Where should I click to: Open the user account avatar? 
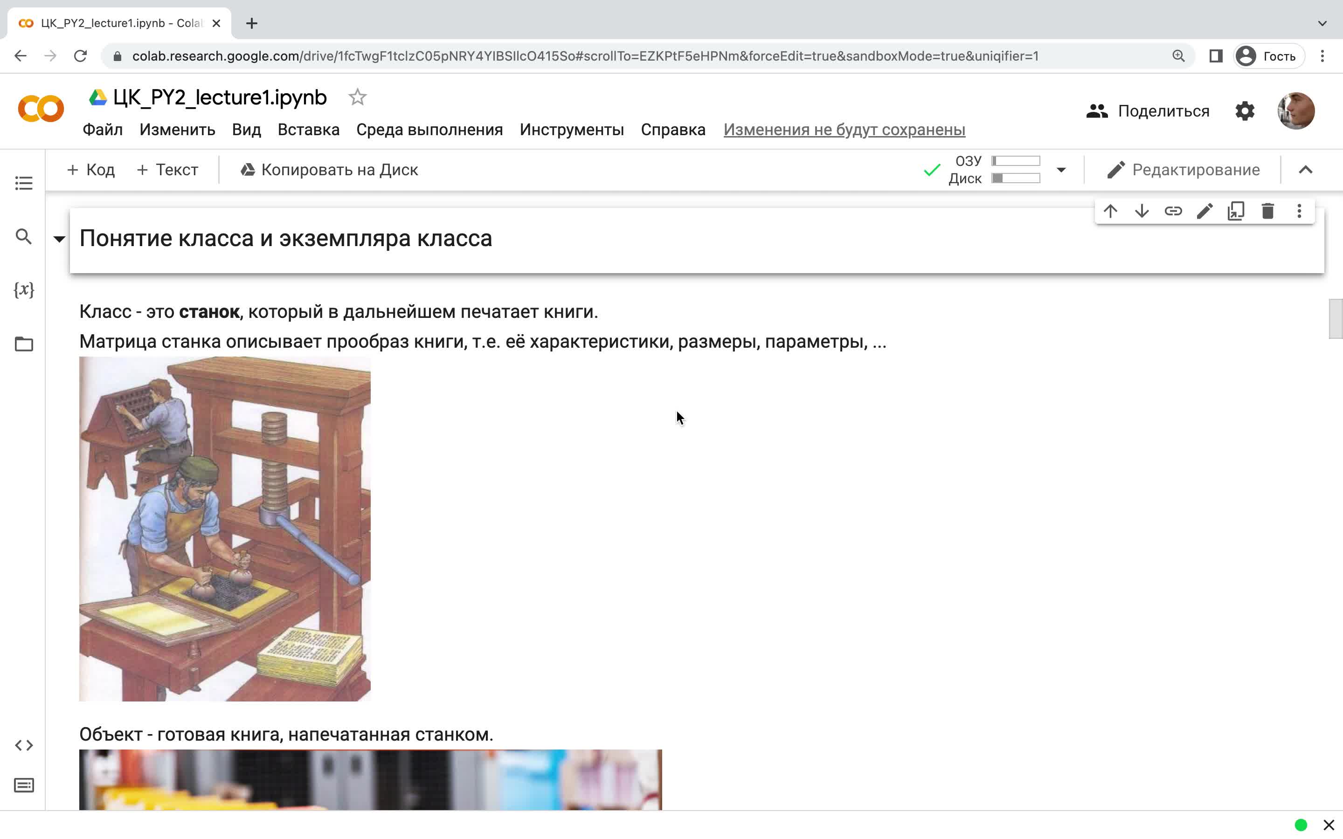(x=1296, y=111)
